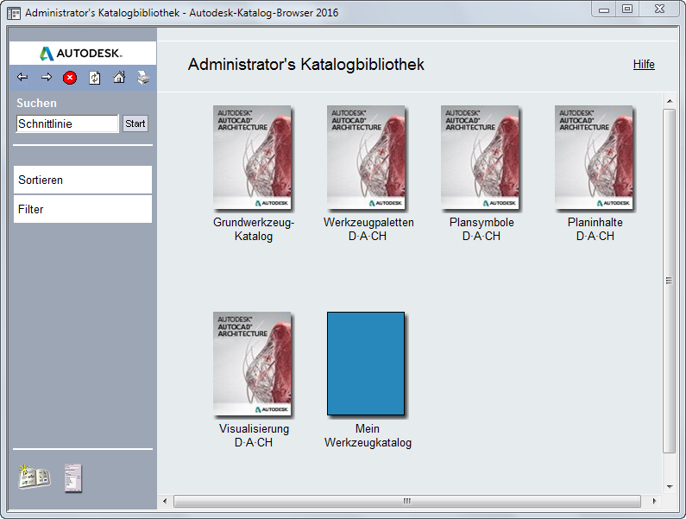The image size is (686, 519).
Task: Click the new catalog book icon
Action: coord(35,477)
